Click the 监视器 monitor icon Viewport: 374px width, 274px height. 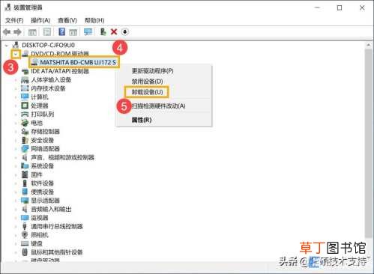click(x=25, y=218)
